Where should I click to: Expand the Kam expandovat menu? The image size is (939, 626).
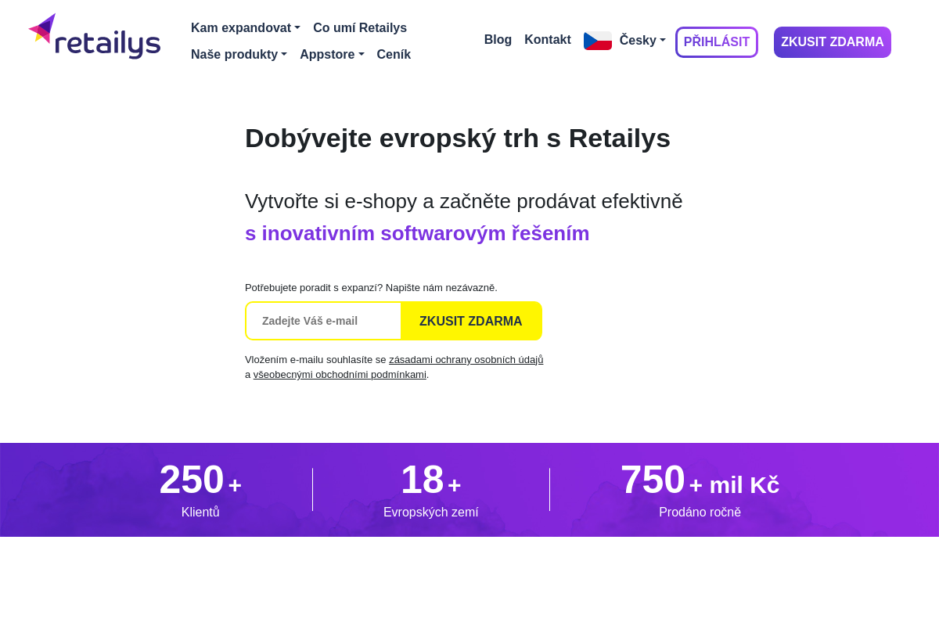[245, 27]
